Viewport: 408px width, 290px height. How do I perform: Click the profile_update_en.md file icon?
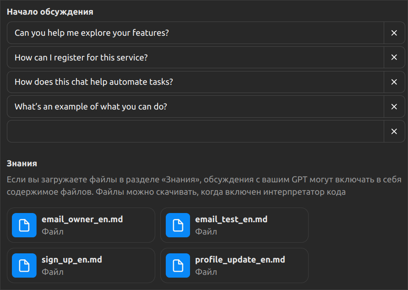click(178, 266)
